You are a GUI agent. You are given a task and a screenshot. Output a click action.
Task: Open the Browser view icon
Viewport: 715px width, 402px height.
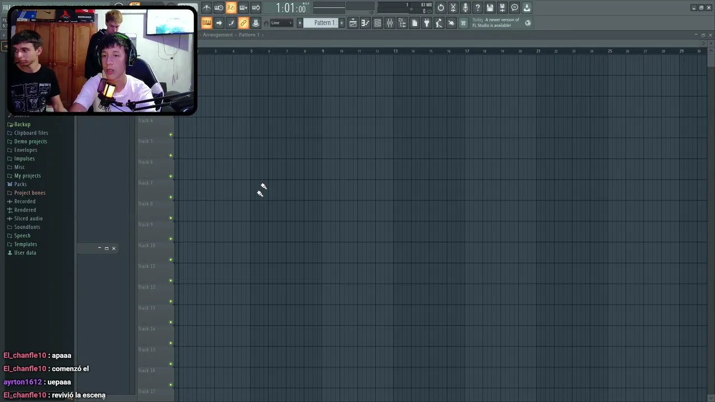[402, 23]
